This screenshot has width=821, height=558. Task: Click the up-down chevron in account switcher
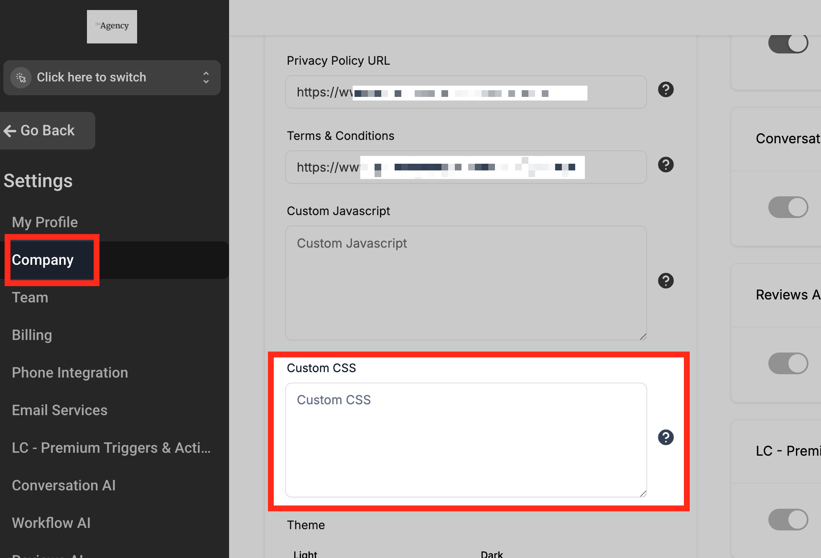click(x=206, y=78)
